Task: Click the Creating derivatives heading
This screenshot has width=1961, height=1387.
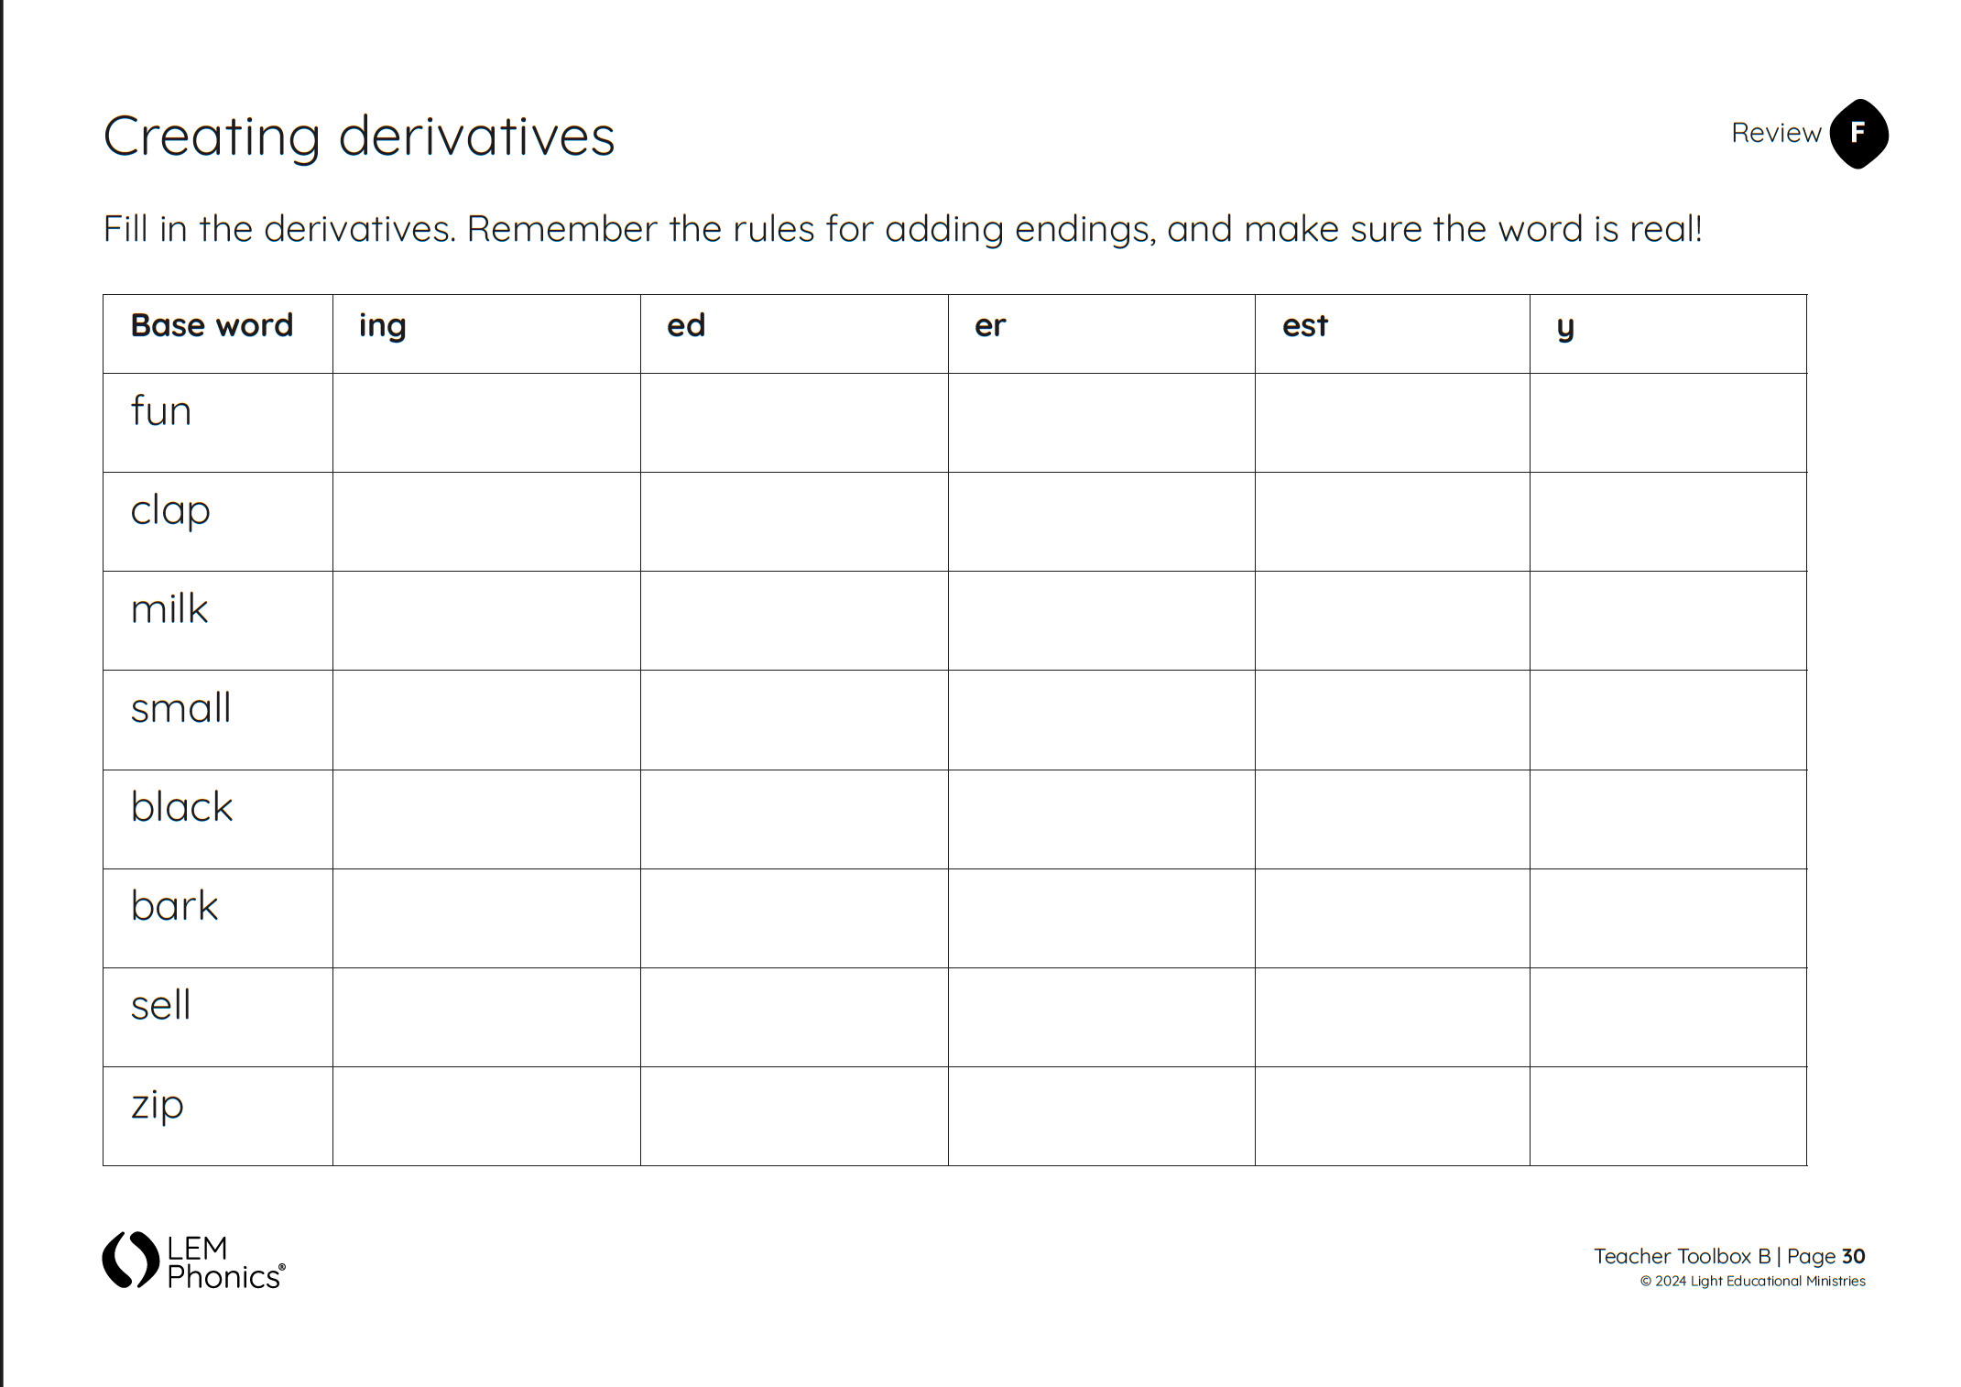Action: point(359,137)
